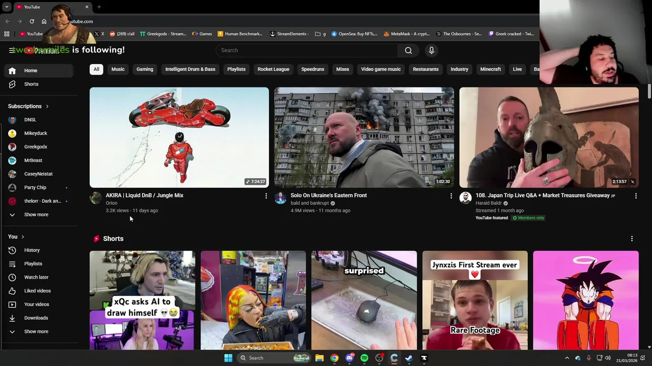Filter the feed by Music

(118, 69)
